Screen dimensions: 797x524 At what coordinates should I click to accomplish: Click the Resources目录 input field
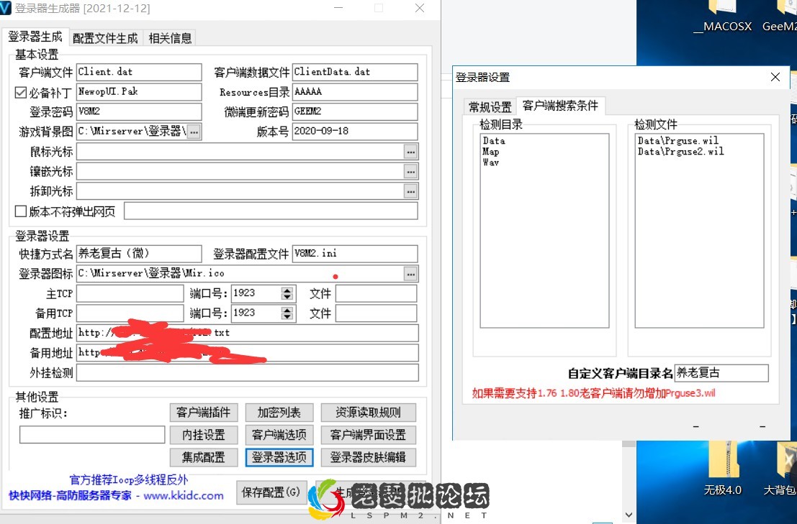point(355,92)
